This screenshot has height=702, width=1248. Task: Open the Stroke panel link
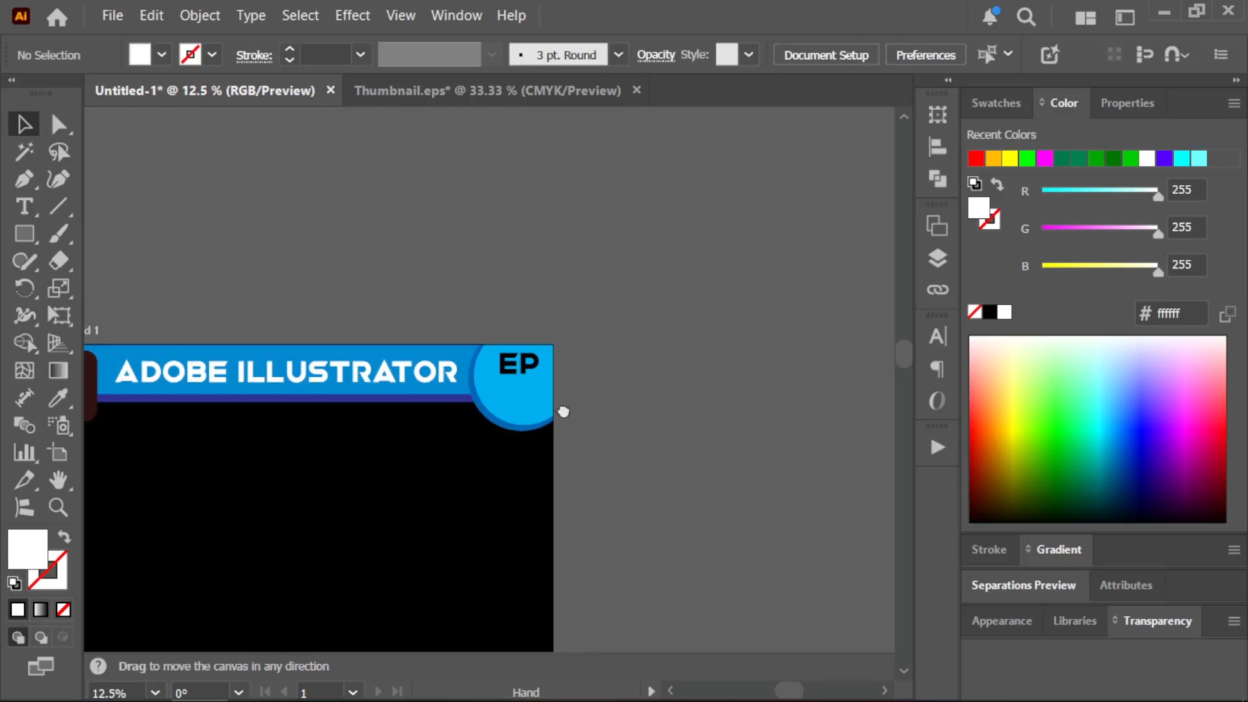253,56
